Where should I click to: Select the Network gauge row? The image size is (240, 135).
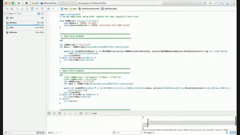(x=25, y=33)
